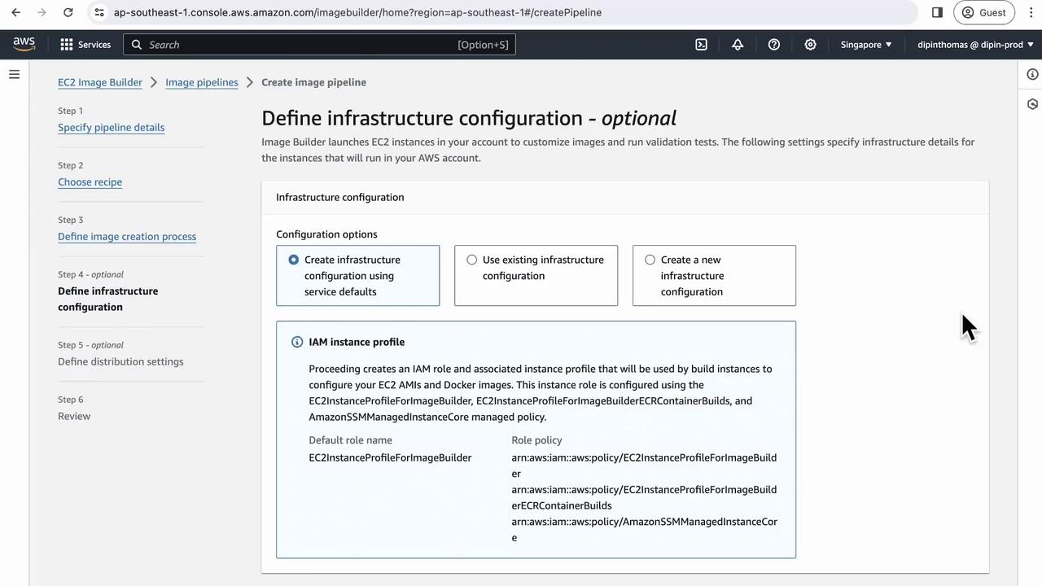Open the Services menu
This screenshot has width=1042, height=586.
pyautogui.click(x=85, y=45)
